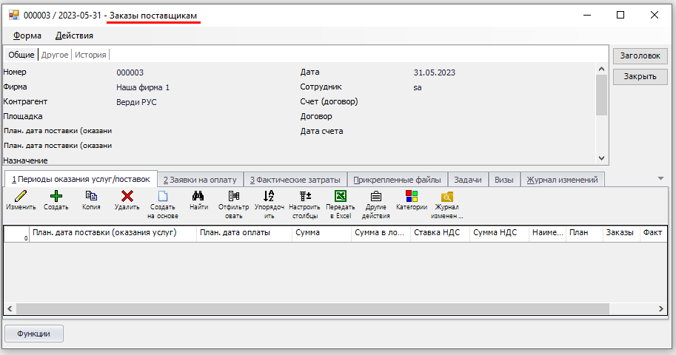
Task: Open Другие действия toolbar icon
Action: [x=375, y=197]
